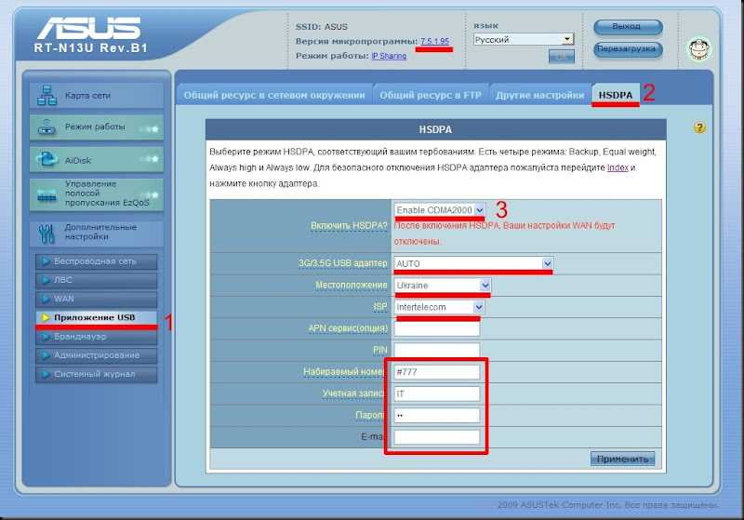Screen dimensions: 744x520
Task: Click the arrow icon beside Беспроводная сеть
Action: click(46, 261)
